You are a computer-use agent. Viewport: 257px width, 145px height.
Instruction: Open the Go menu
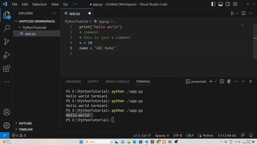(x=65, y=4)
